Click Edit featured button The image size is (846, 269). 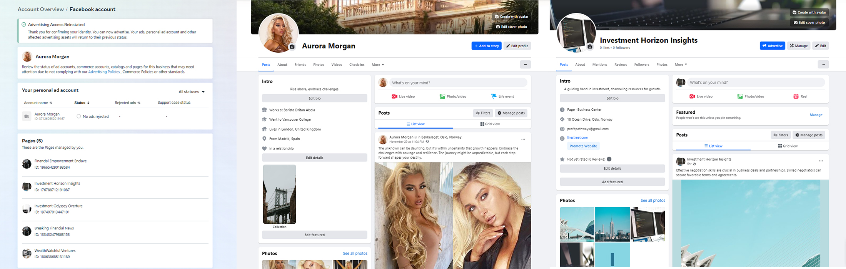[x=314, y=235]
